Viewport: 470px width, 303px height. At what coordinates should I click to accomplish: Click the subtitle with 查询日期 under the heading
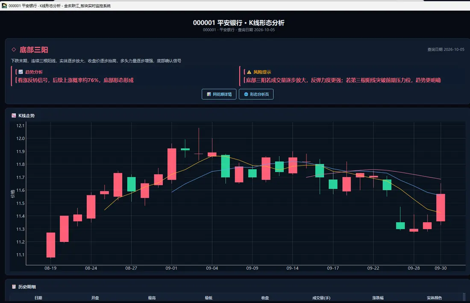tap(238, 30)
